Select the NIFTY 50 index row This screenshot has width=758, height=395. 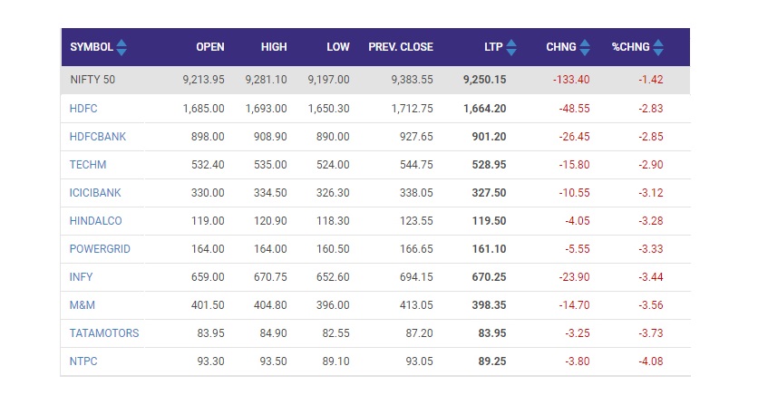click(x=375, y=80)
